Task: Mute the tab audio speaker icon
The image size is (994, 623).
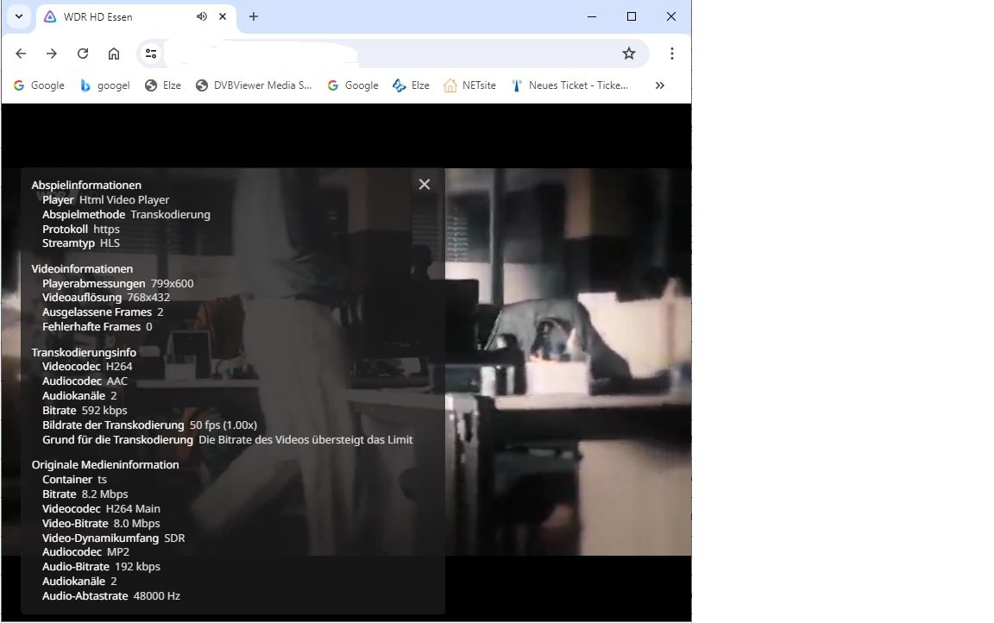Action: pos(202,16)
